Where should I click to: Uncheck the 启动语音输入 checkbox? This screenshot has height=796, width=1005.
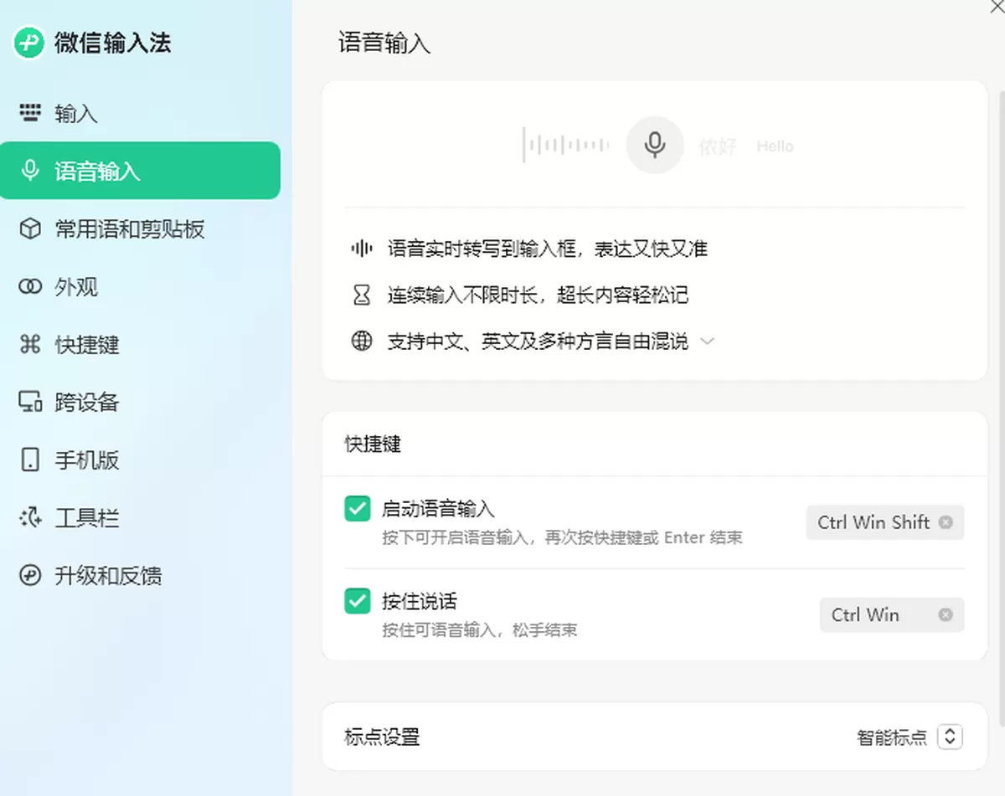358,508
